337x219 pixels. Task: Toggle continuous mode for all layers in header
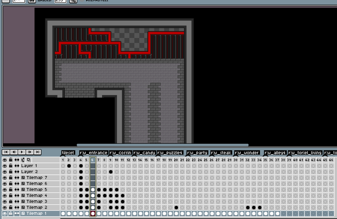tap(16, 160)
